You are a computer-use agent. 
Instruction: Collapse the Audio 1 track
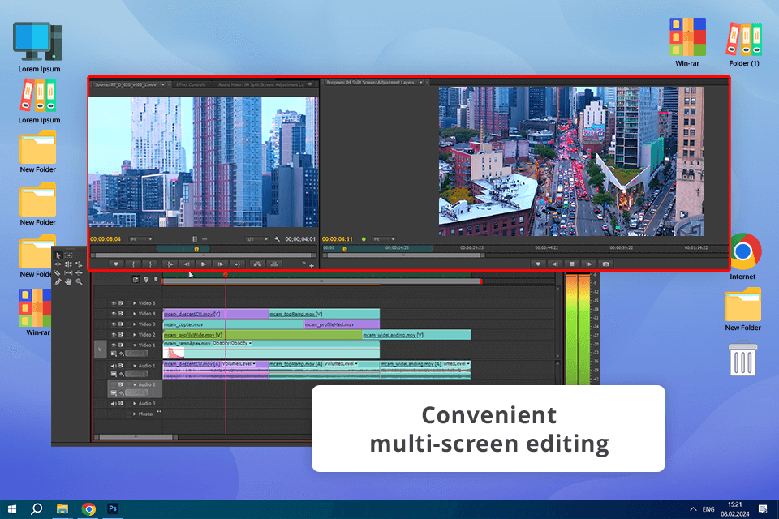pos(135,366)
